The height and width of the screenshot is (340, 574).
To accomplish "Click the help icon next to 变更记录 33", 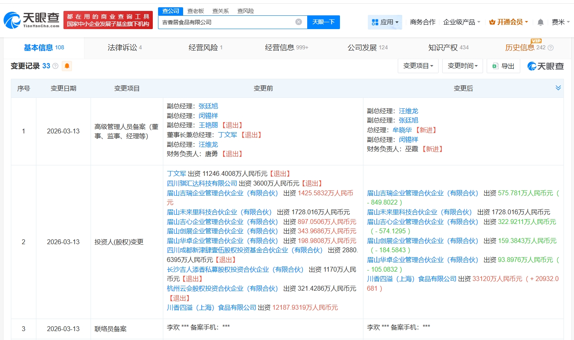I will click(55, 66).
